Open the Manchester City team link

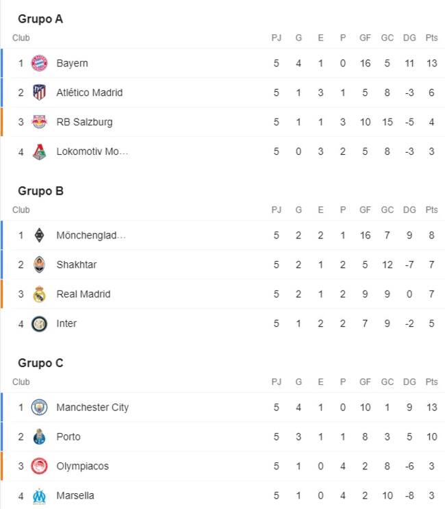[92, 408]
